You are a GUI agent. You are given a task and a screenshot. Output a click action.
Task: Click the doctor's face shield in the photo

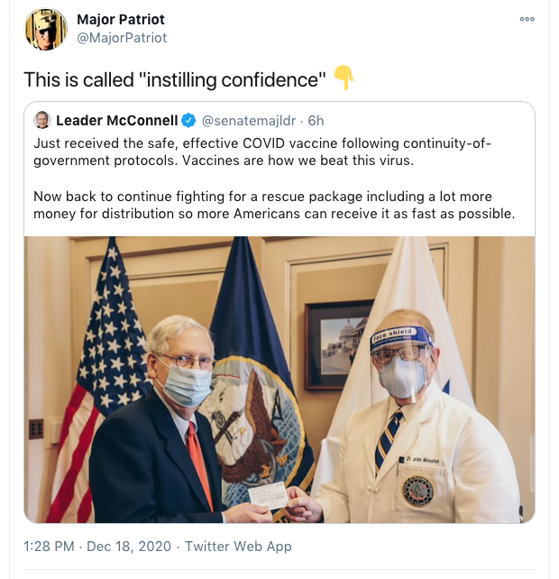coord(402,361)
